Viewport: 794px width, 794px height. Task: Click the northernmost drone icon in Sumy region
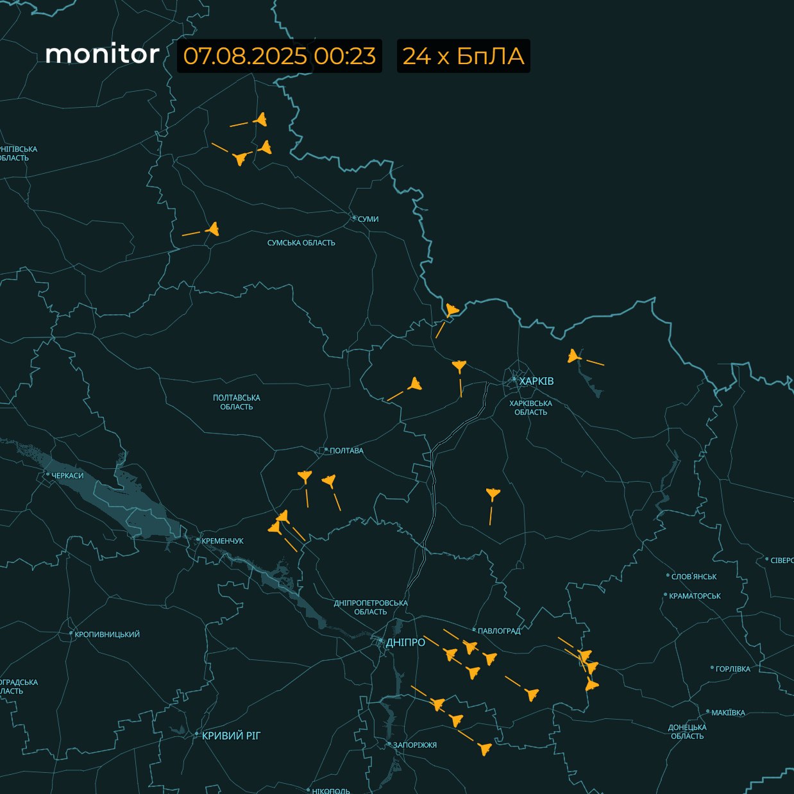pyautogui.click(x=260, y=119)
